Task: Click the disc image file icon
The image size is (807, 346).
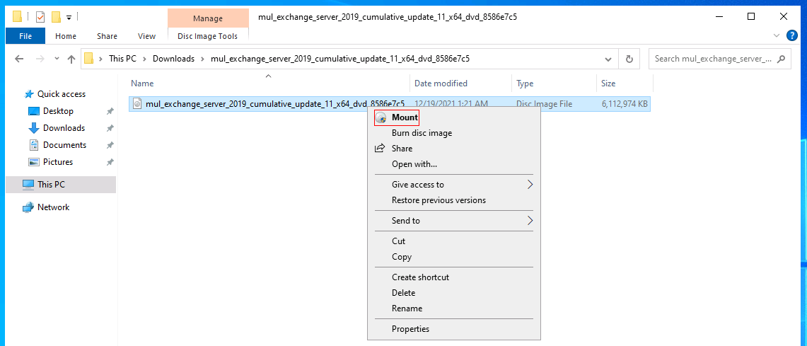Action: 137,103
